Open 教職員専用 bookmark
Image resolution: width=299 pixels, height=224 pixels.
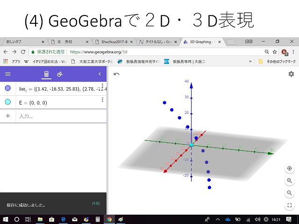pos(185,61)
